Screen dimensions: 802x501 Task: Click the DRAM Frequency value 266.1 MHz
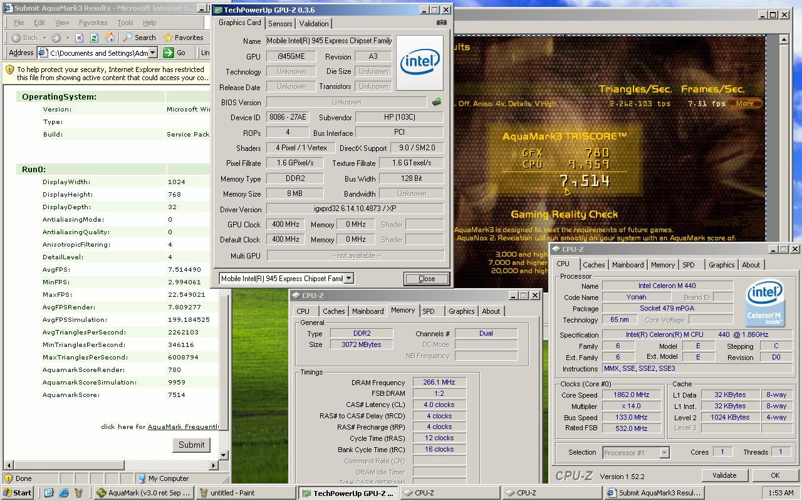(x=439, y=382)
